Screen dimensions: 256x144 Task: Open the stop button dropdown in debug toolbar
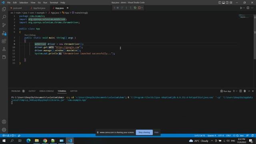[x=142, y=8]
